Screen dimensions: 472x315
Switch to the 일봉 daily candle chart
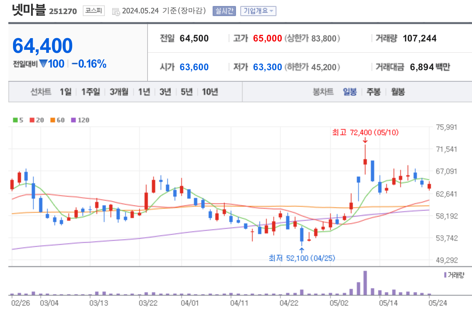coord(350,92)
